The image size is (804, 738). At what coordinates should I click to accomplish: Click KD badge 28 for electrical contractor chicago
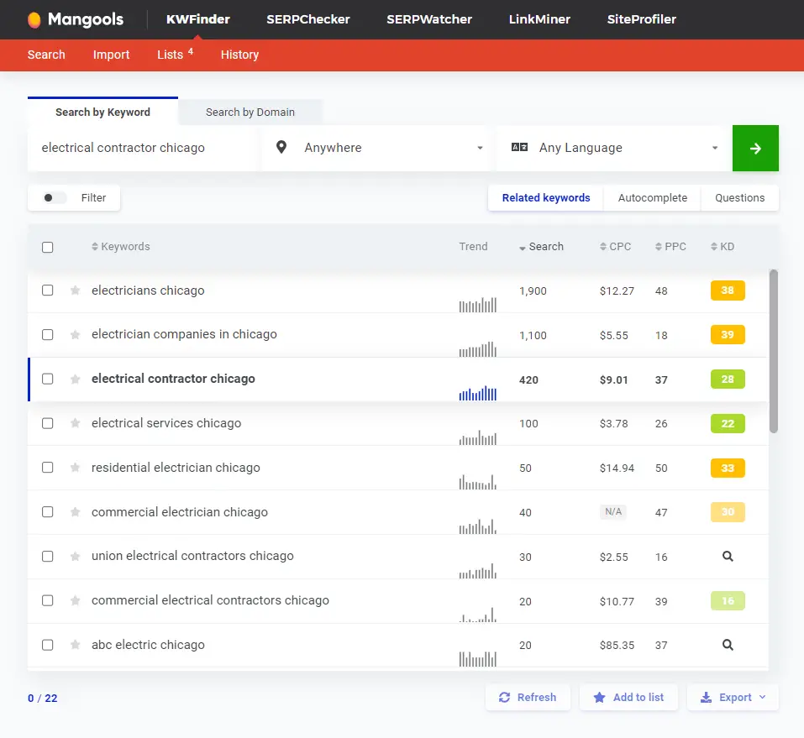coord(728,379)
